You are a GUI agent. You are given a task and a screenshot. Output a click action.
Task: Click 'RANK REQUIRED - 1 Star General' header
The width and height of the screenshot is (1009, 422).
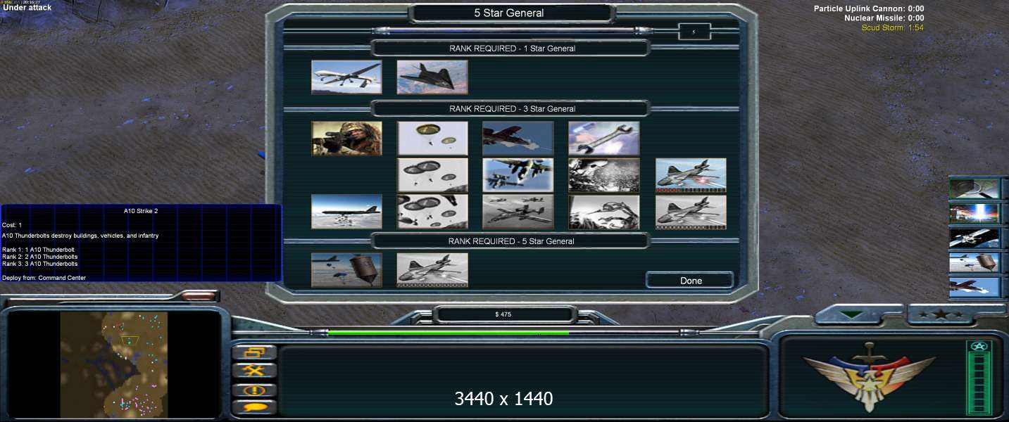pos(512,49)
